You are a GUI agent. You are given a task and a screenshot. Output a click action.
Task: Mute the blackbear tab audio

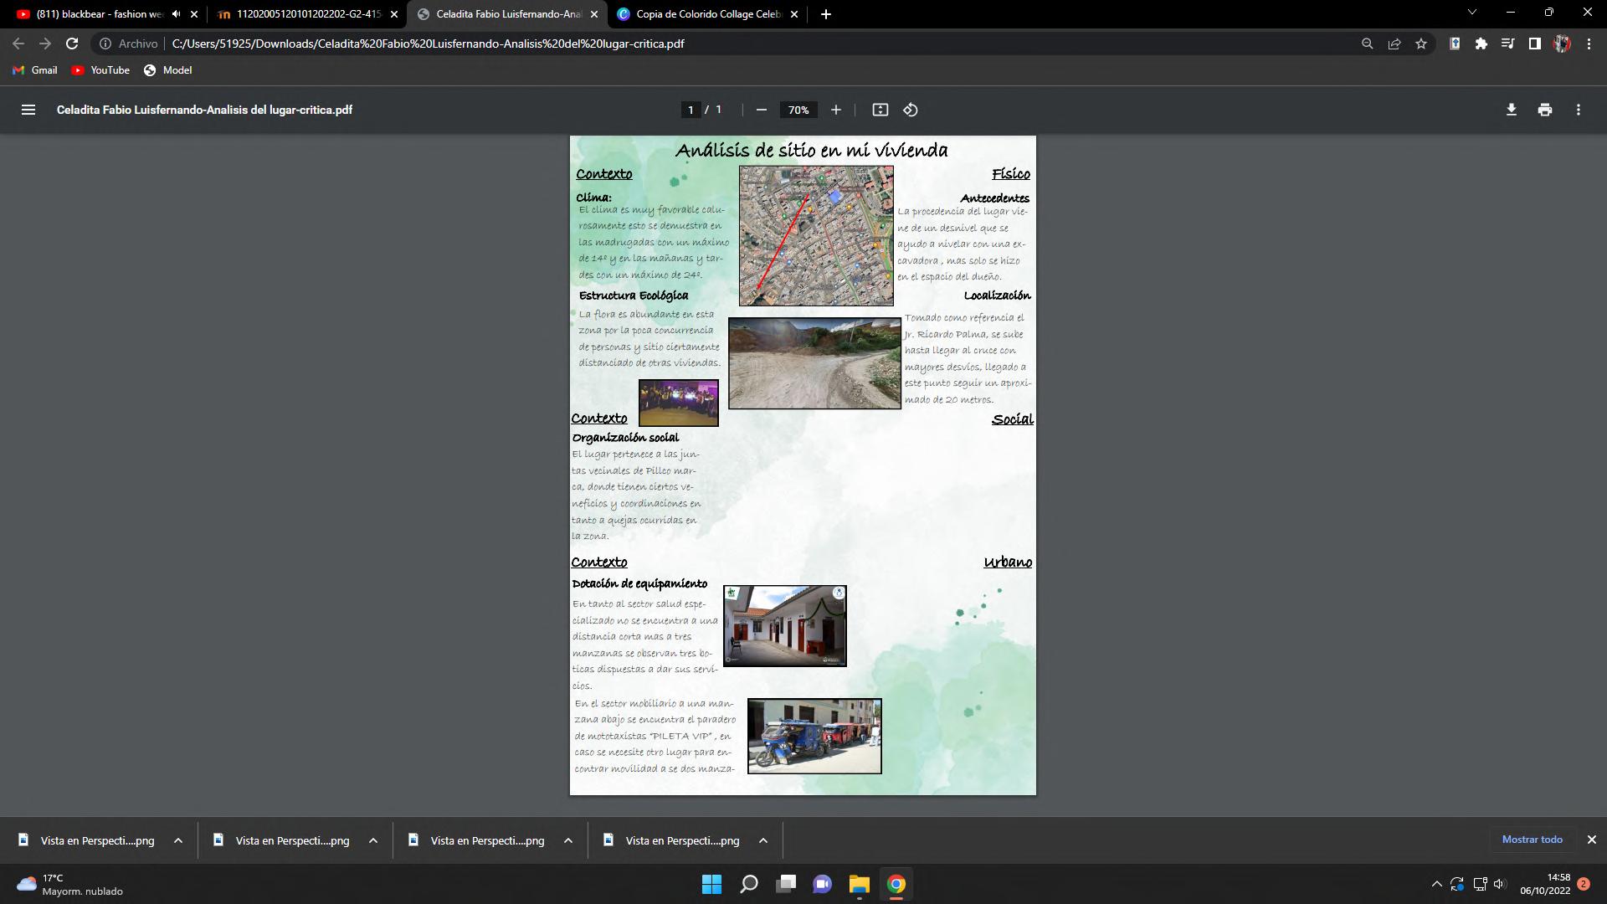pos(176,14)
